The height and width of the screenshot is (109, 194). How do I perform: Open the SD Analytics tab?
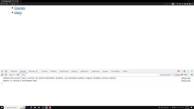pyautogui.click(x=115, y=71)
